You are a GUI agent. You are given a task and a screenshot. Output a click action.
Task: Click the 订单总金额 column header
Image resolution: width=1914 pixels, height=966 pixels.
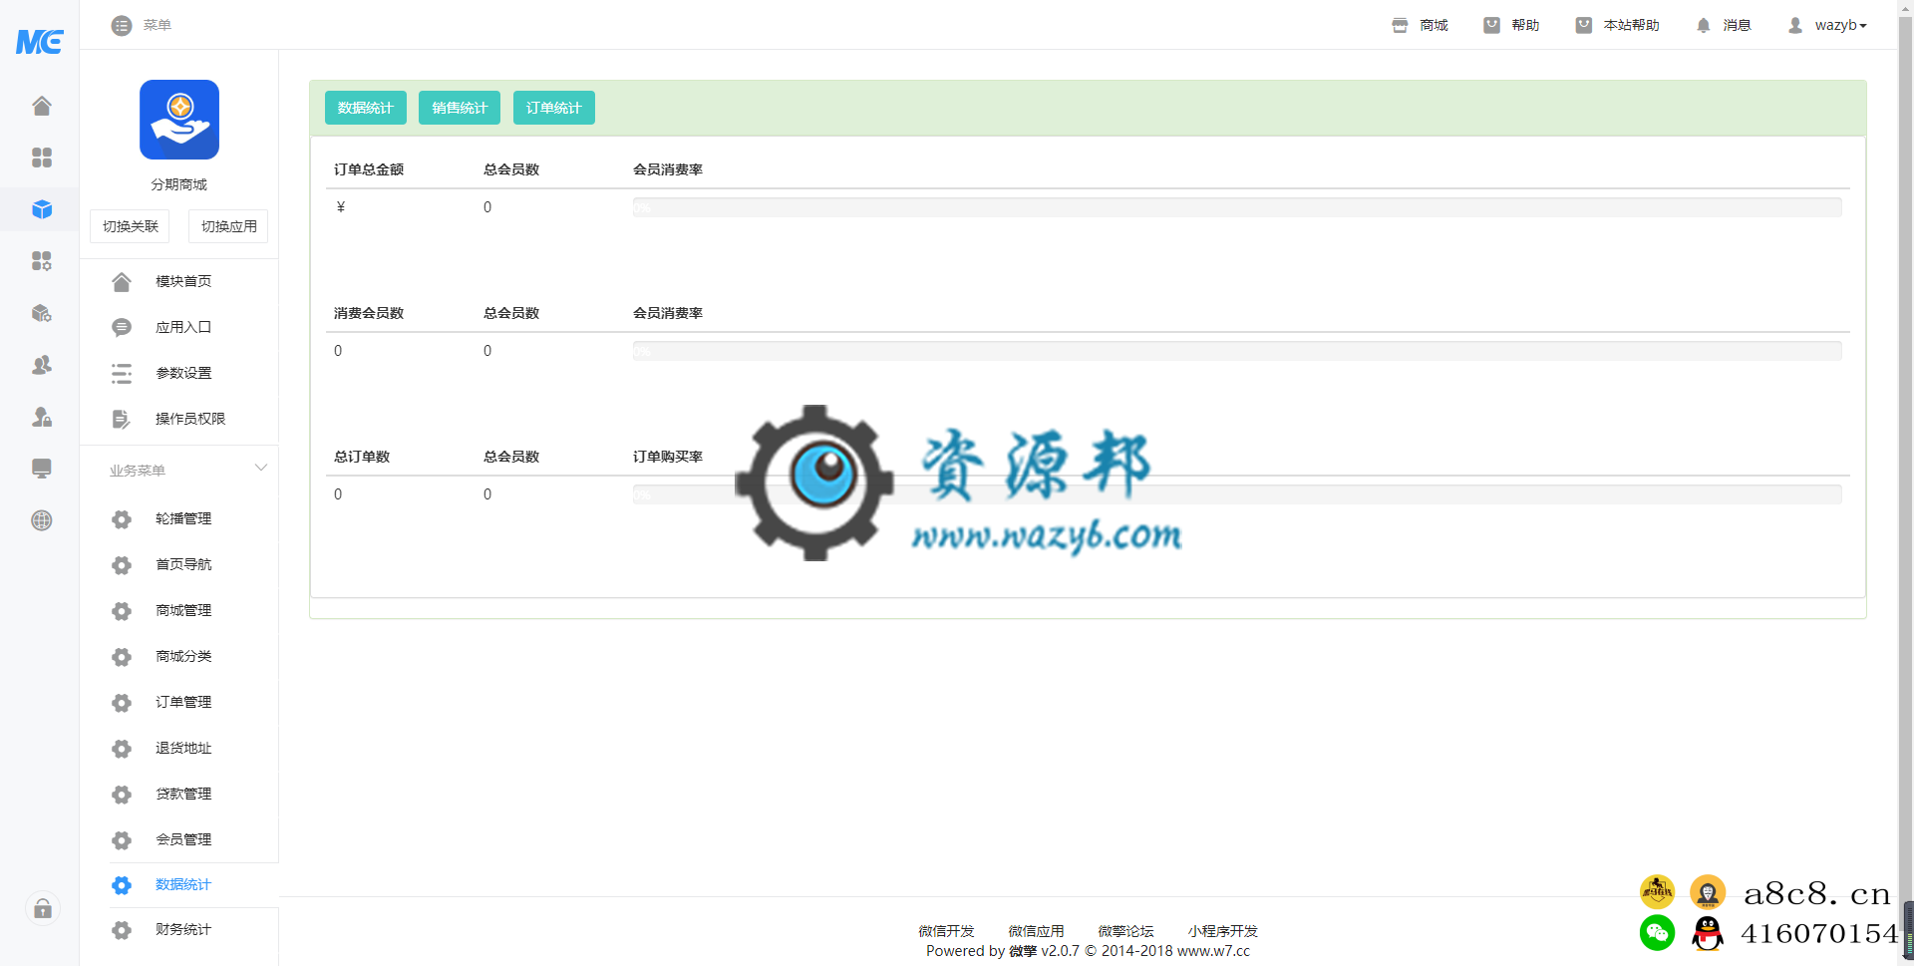[369, 169]
